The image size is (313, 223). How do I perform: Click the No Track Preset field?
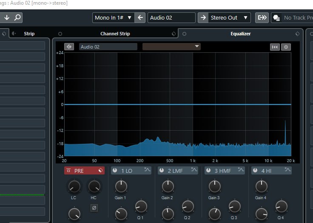(298, 17)
